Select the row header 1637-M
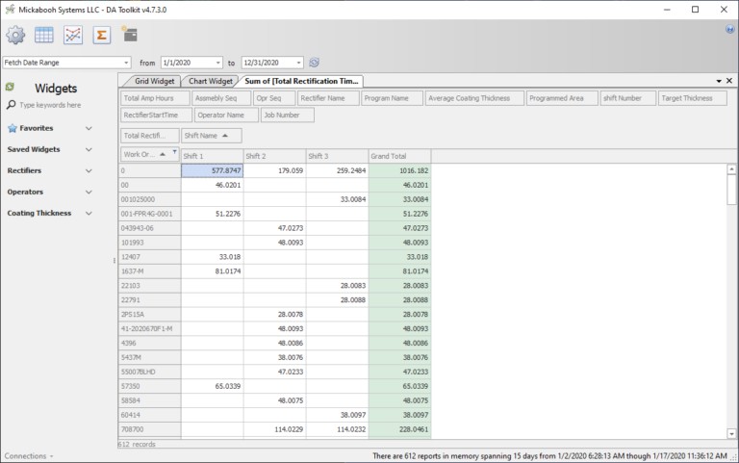Screen dimensions: 739x463 [150, 271]
